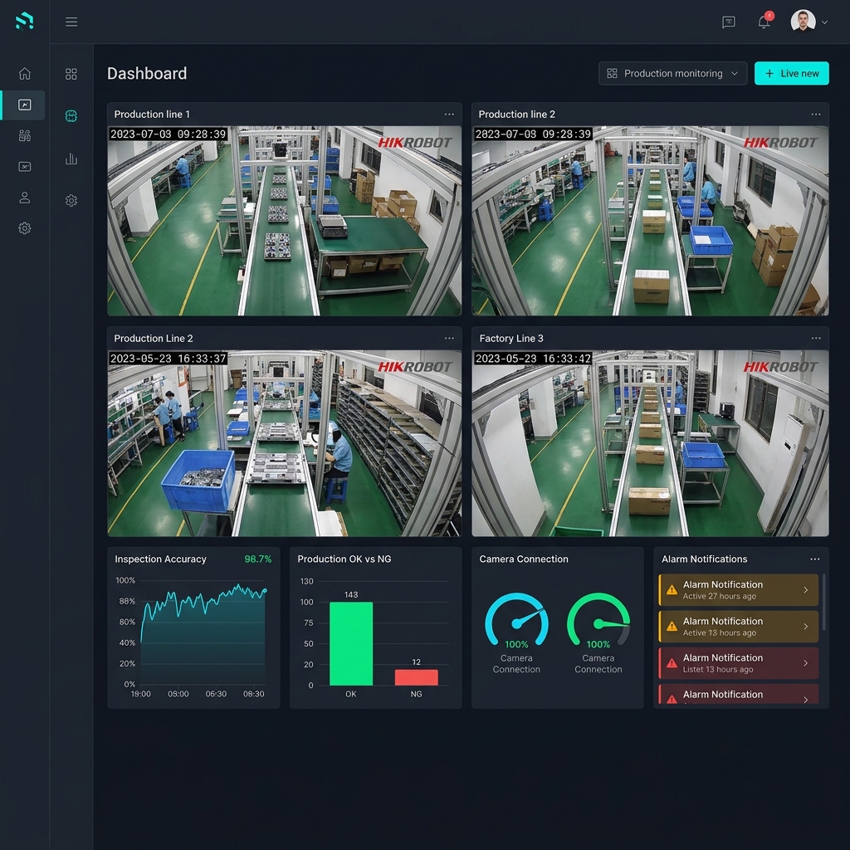Click the Production OK vs NG title
The height and width of the screenshot is (850, 850).
344,559
